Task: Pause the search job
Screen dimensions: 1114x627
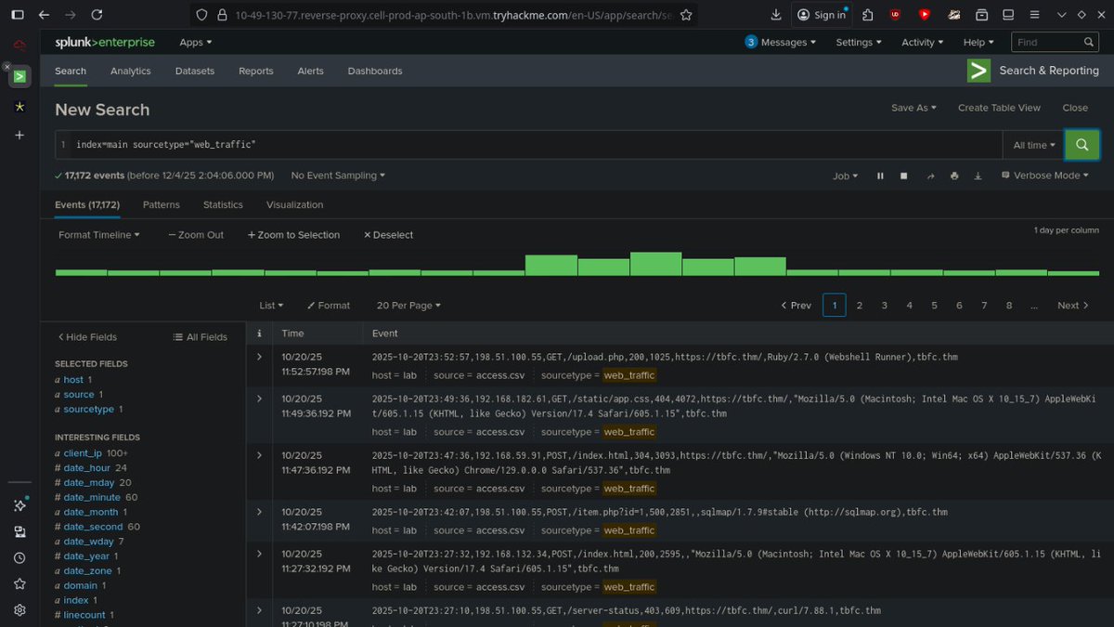Action: click(880, 176)
